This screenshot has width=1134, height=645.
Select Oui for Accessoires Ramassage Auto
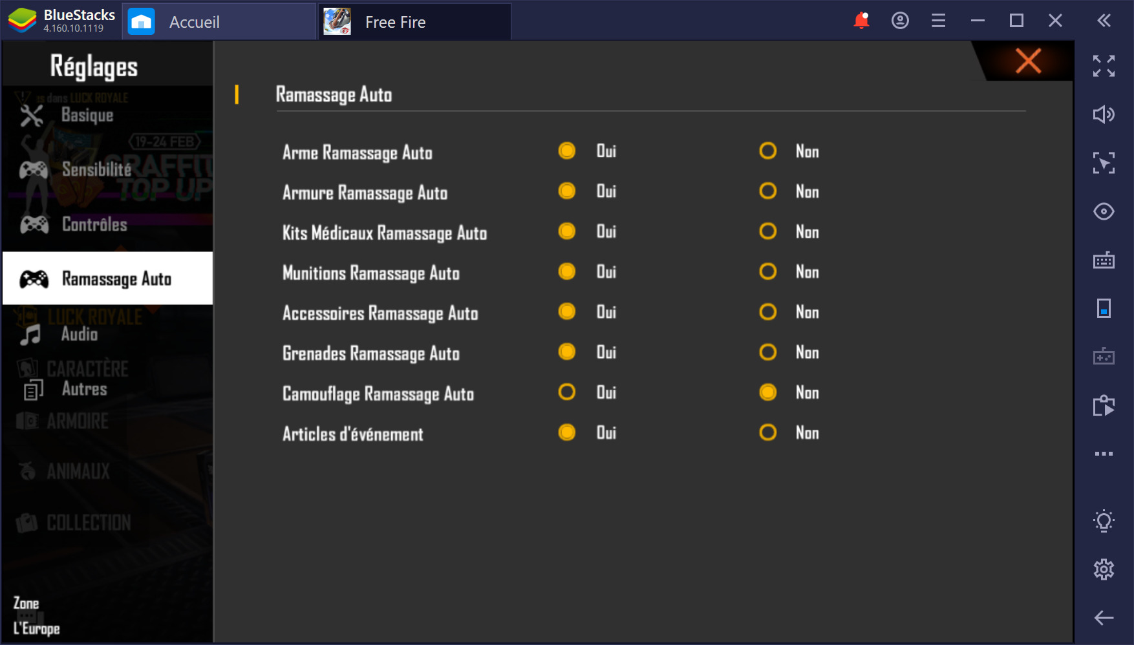point(567,312)
